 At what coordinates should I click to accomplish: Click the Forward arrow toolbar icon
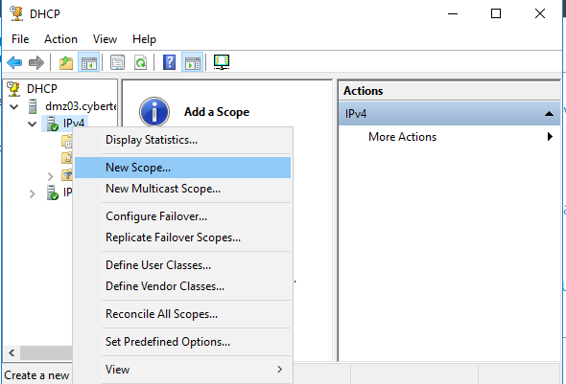click(36, 62)
